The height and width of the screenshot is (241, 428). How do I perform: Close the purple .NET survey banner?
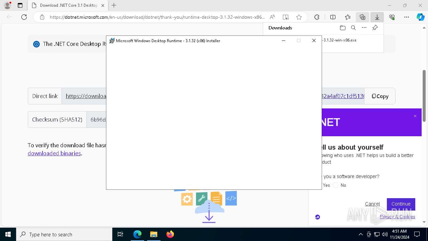pos(415,116)
